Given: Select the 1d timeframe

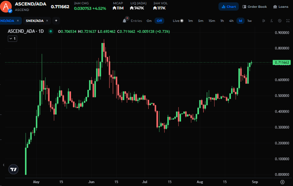Looking at the screenshot, I should pyautogui.click(x=240, y=21).
